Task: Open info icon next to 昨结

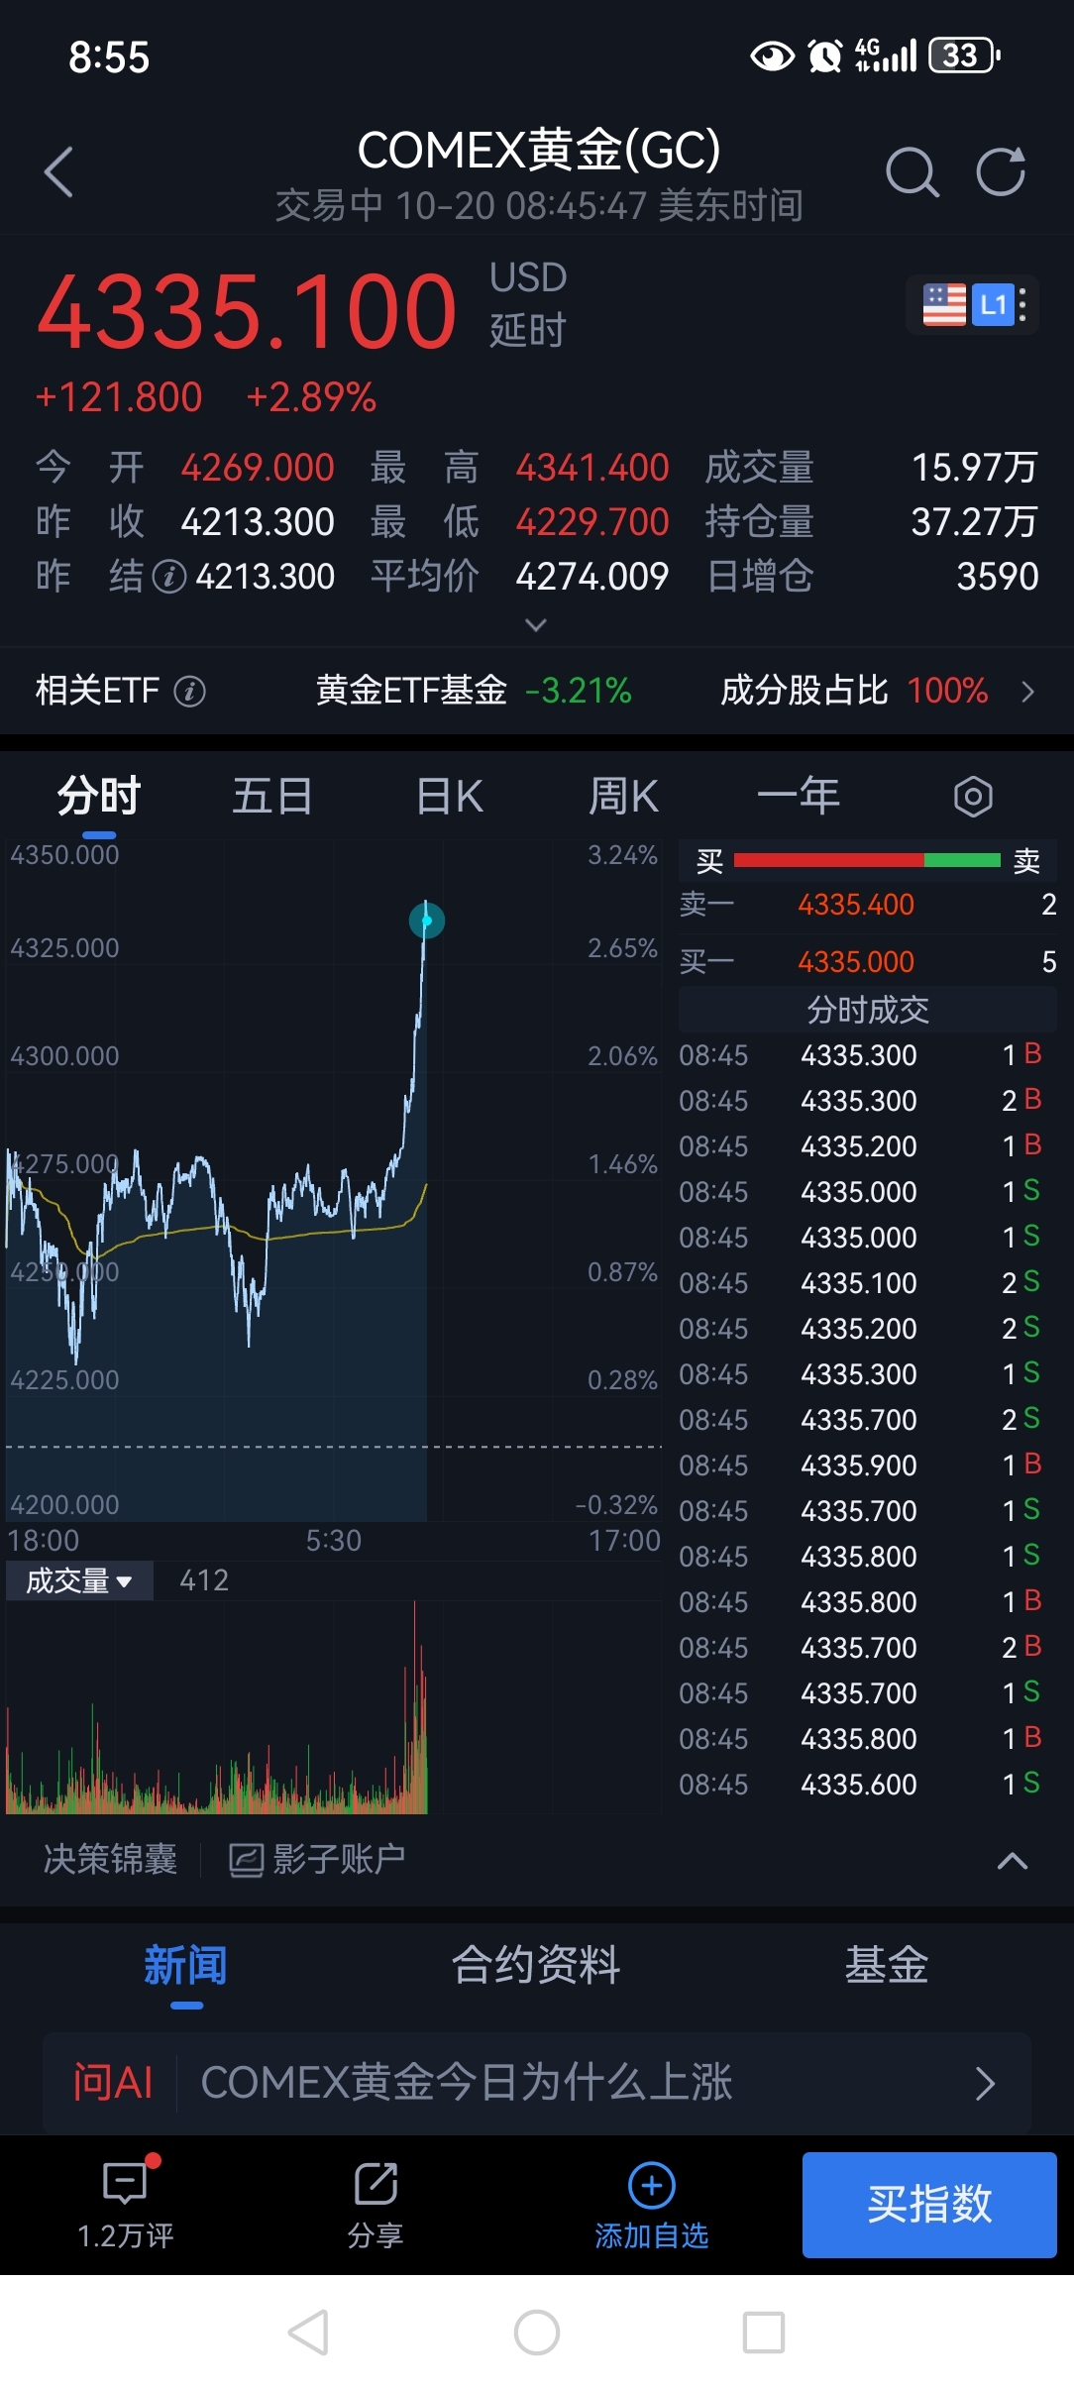Action: click(x=169, y=577)
